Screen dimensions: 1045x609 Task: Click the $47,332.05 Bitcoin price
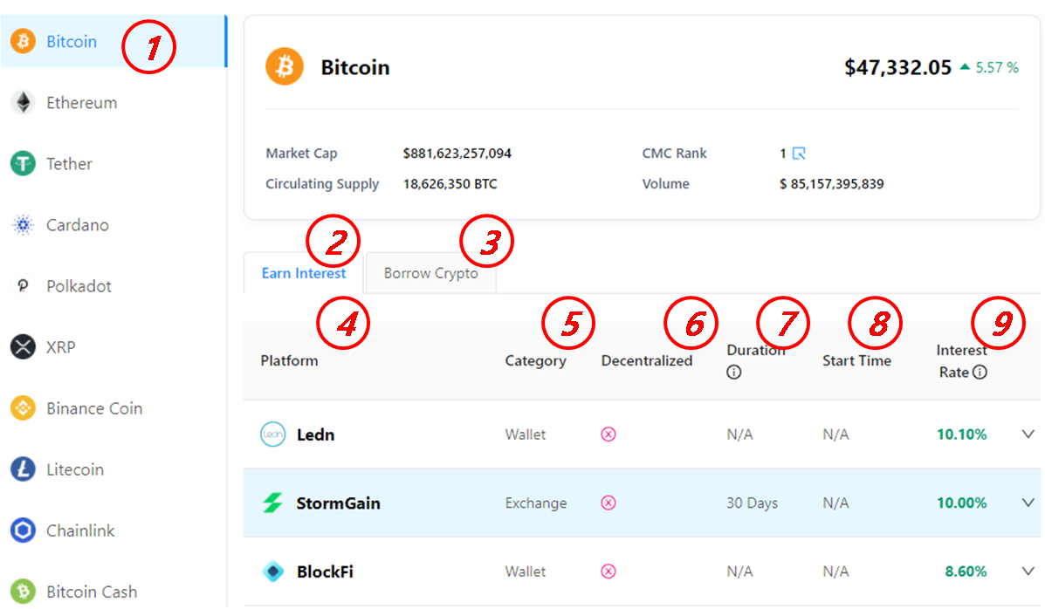point(897,67)
